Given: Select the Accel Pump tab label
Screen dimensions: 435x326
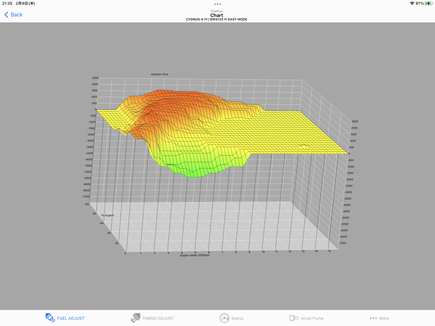Looking at the screenshot, I should (x=312, y=318).
